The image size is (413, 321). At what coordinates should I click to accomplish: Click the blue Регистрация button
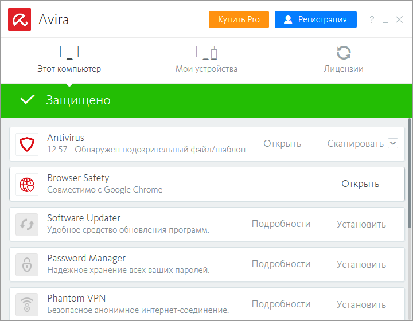coord(315,19)
